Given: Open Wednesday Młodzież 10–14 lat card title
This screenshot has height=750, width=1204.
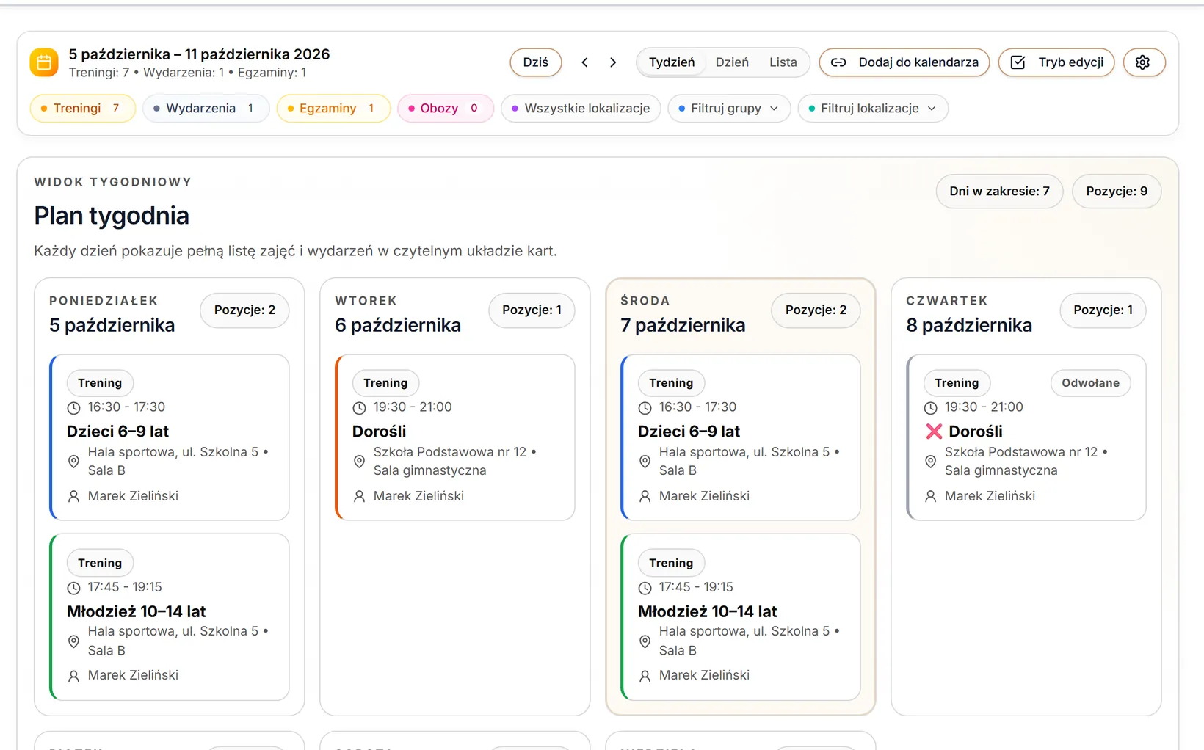Looking at the screenshot, I should (x=707, y=612).
